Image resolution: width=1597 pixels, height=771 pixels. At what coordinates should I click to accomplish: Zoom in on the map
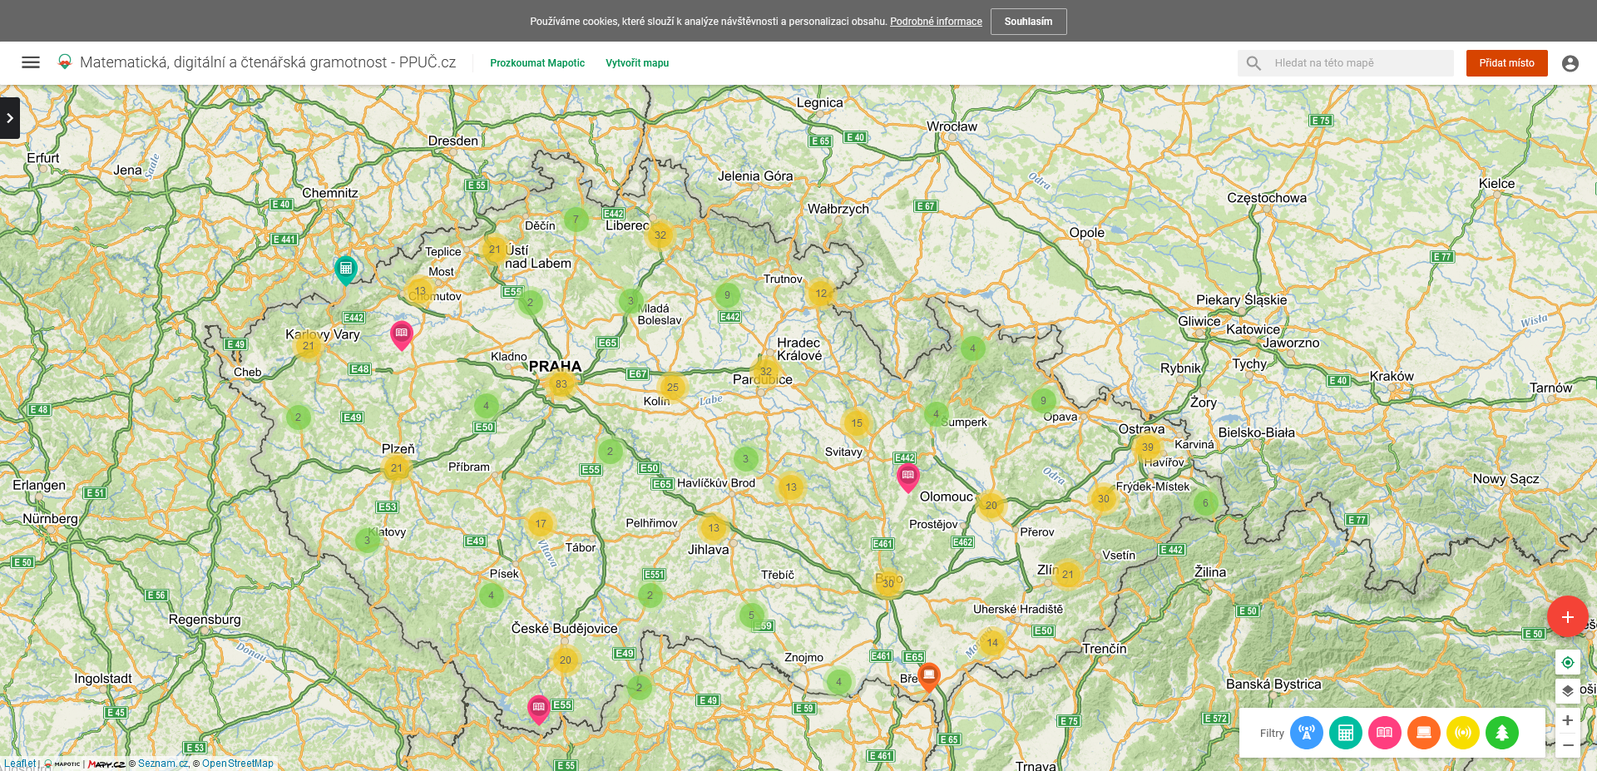(x=1567, y=720)
